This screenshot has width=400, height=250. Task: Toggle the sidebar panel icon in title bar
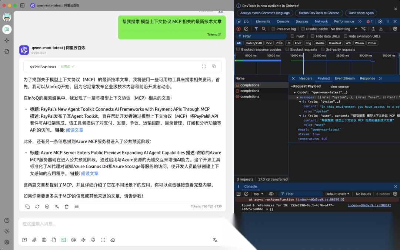coord(23,5)
